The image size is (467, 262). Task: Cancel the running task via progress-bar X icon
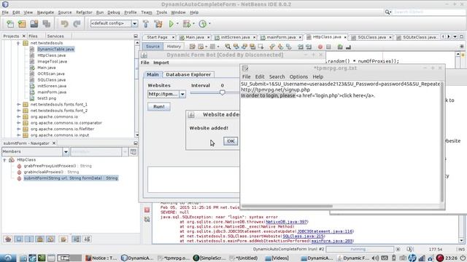point(398,249)
